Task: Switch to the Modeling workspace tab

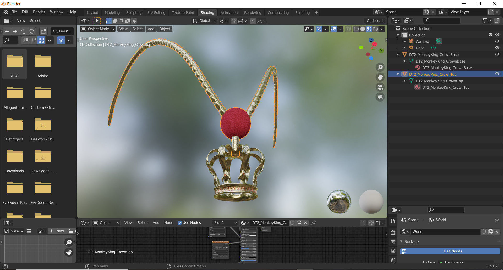Action: (112, 13)
